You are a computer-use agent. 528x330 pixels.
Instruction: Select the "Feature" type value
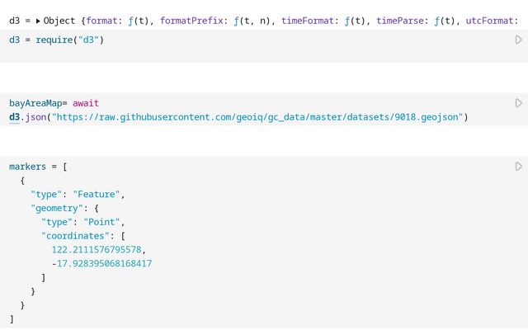pyautogui.click(x=98, y=194)
